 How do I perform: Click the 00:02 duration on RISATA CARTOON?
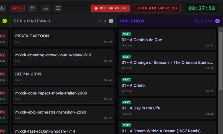tap(108, 42)
